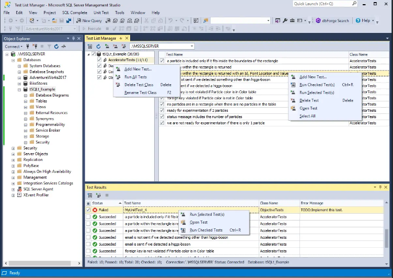Select Rename Test Class menu entry
Image resolution: width=393 pixels, height=278 pixels.
click(x=147, y=92)
